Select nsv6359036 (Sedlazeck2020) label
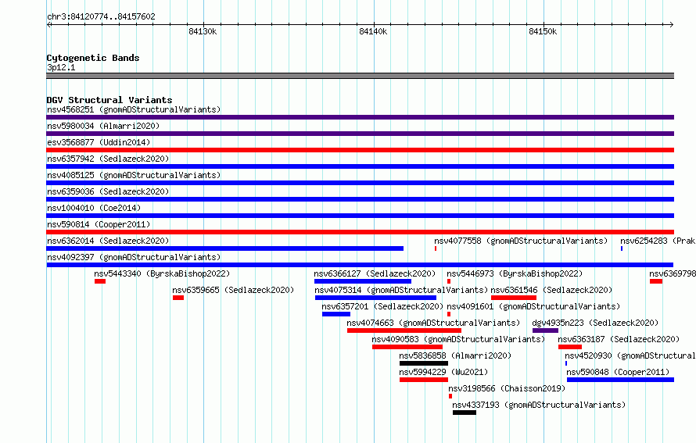 [x=108, y=191]
